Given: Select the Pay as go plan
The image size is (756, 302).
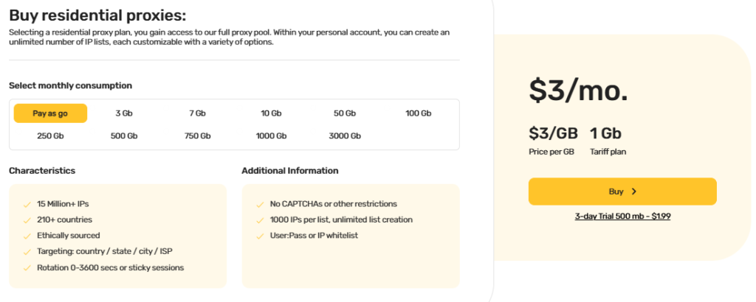Looking at the screenshot, I should (x=50, y=113).
